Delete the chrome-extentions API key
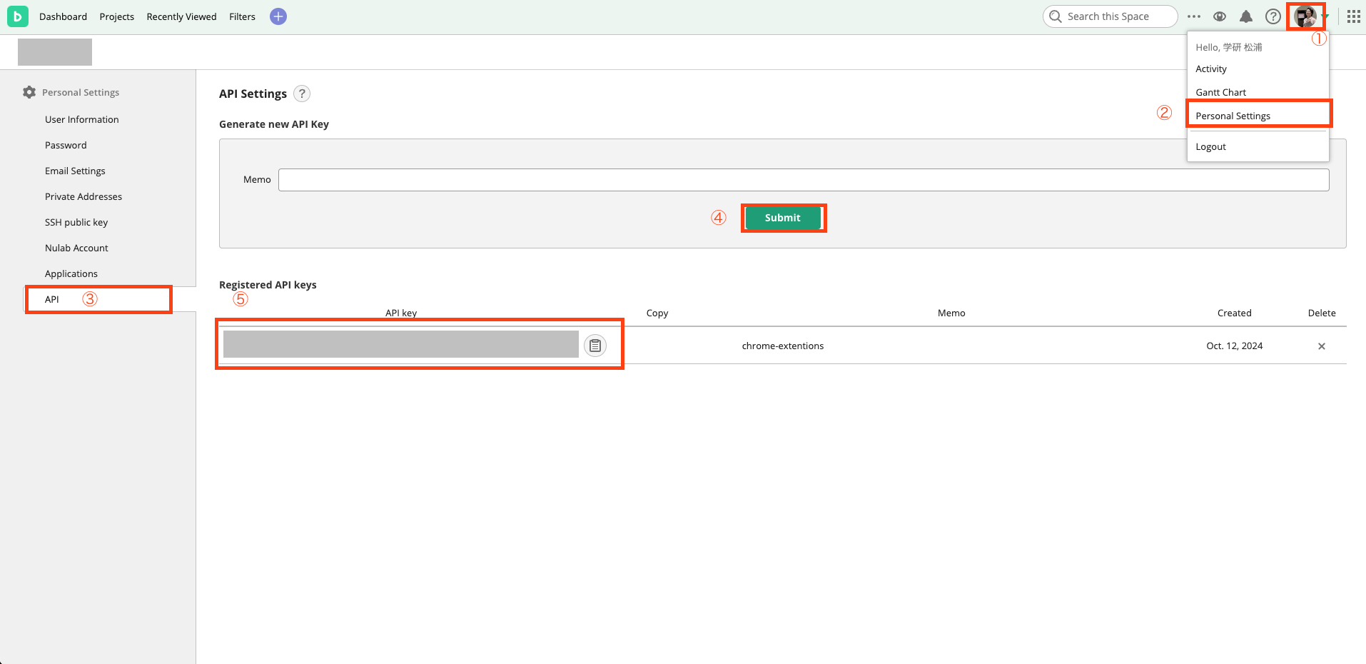The image size is (1366, 664). (x=1321, y=346)
